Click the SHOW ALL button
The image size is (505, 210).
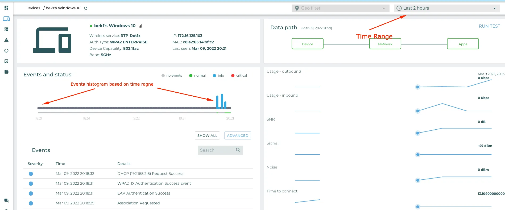click(207, 135)
